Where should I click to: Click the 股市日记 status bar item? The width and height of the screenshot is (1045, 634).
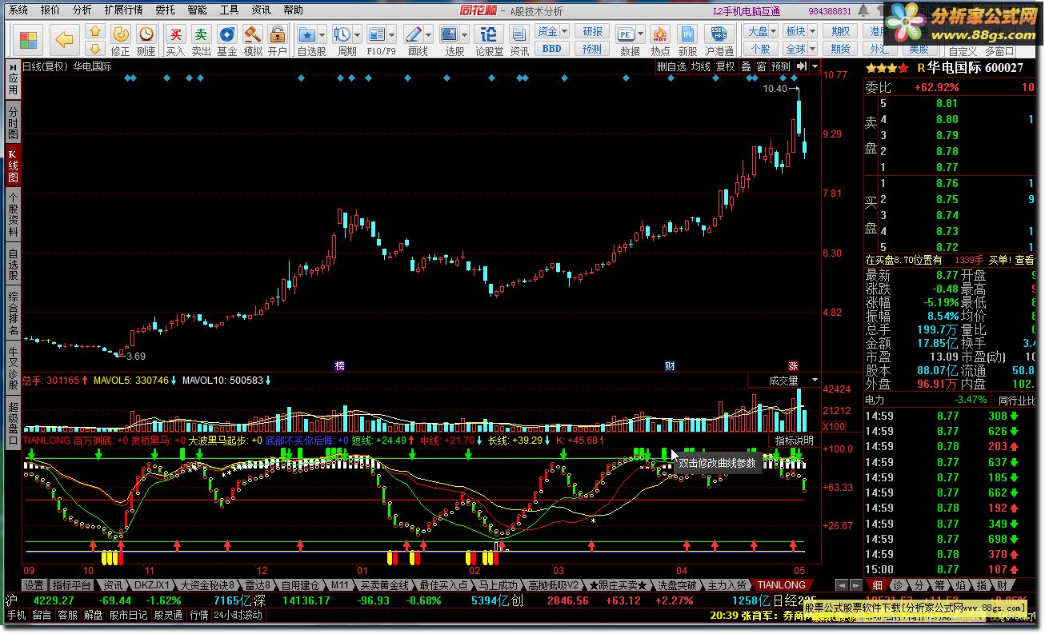point(128,616)
